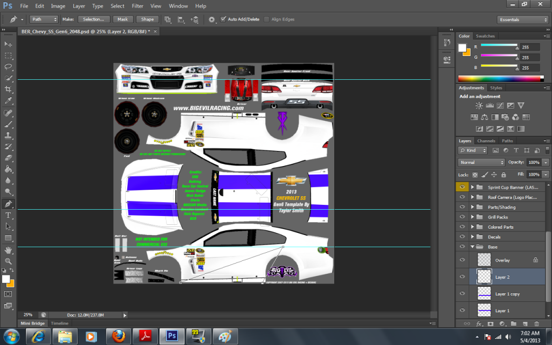Select the Hand tool
This screenshot has height=345, width=552.
[x=8, y=250]
